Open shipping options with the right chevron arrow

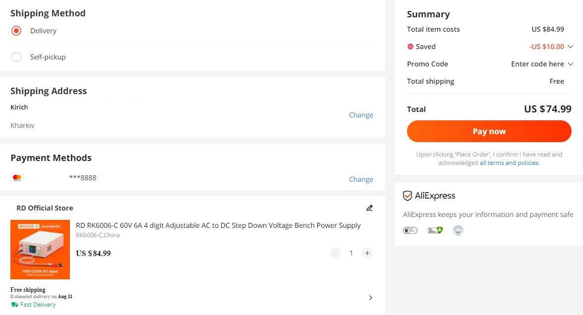coord(370,298)
